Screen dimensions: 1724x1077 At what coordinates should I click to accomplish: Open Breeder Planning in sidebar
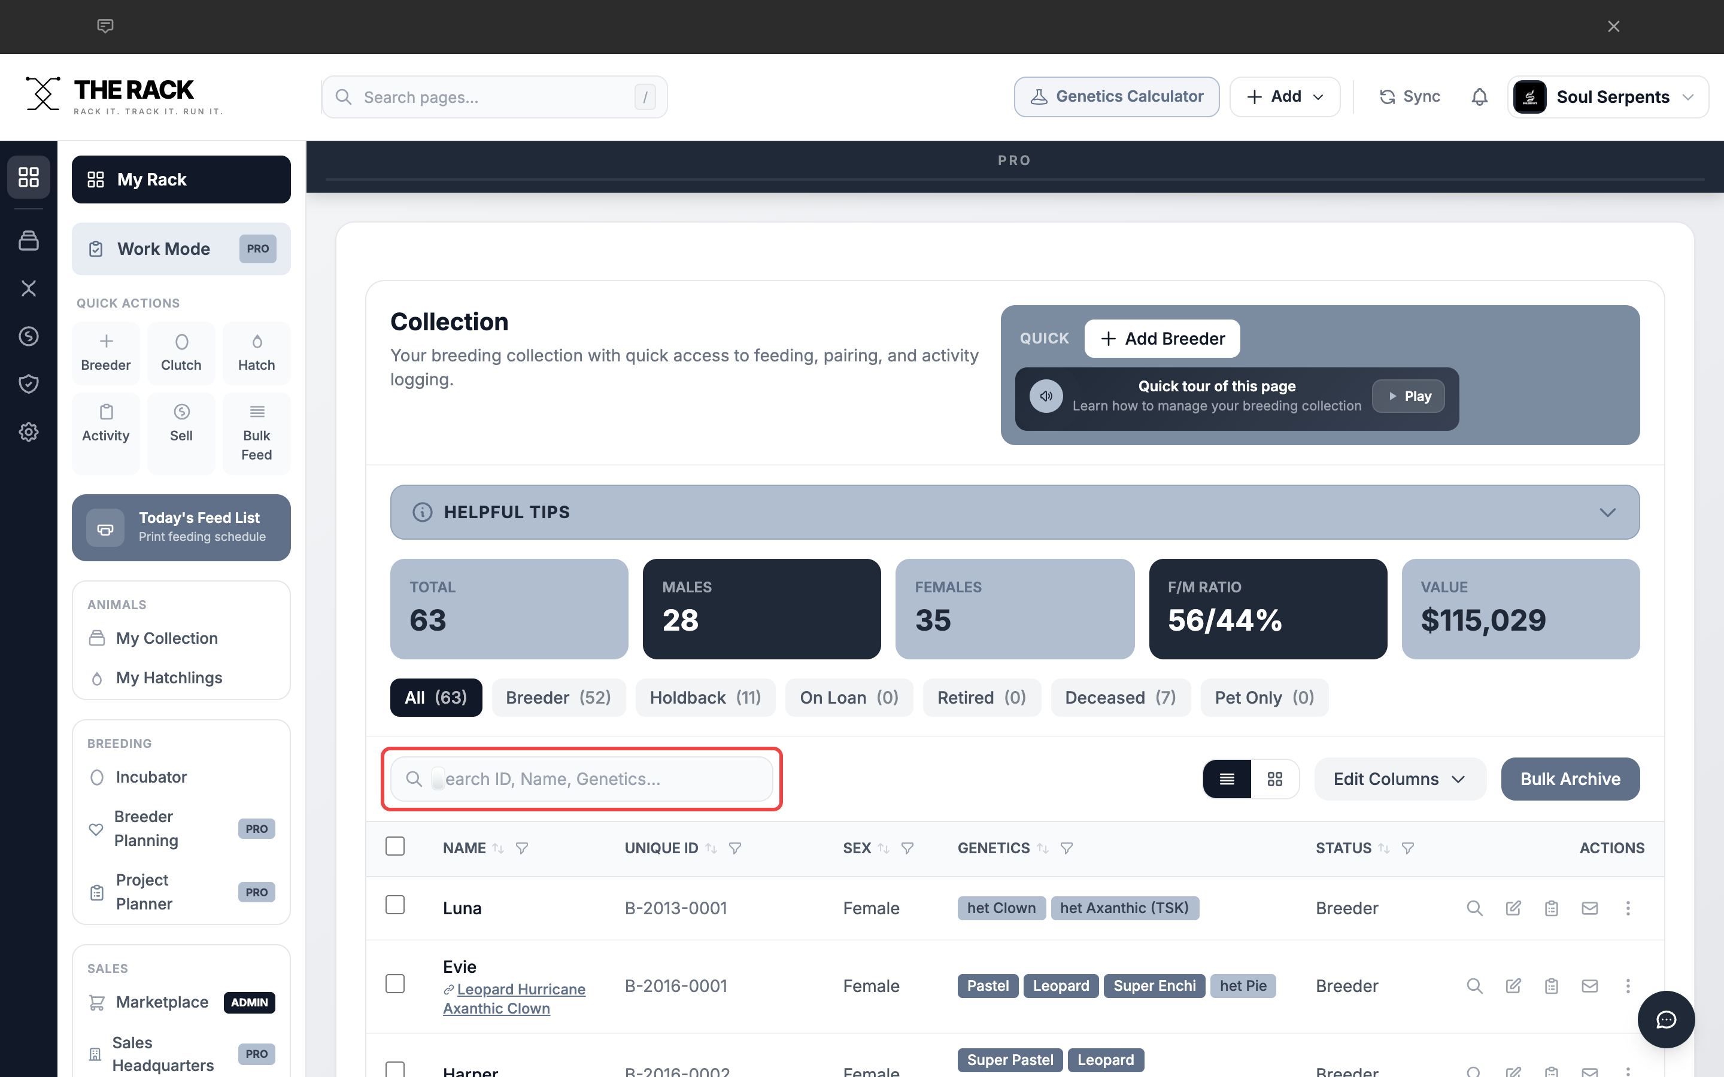coord(181,829)
